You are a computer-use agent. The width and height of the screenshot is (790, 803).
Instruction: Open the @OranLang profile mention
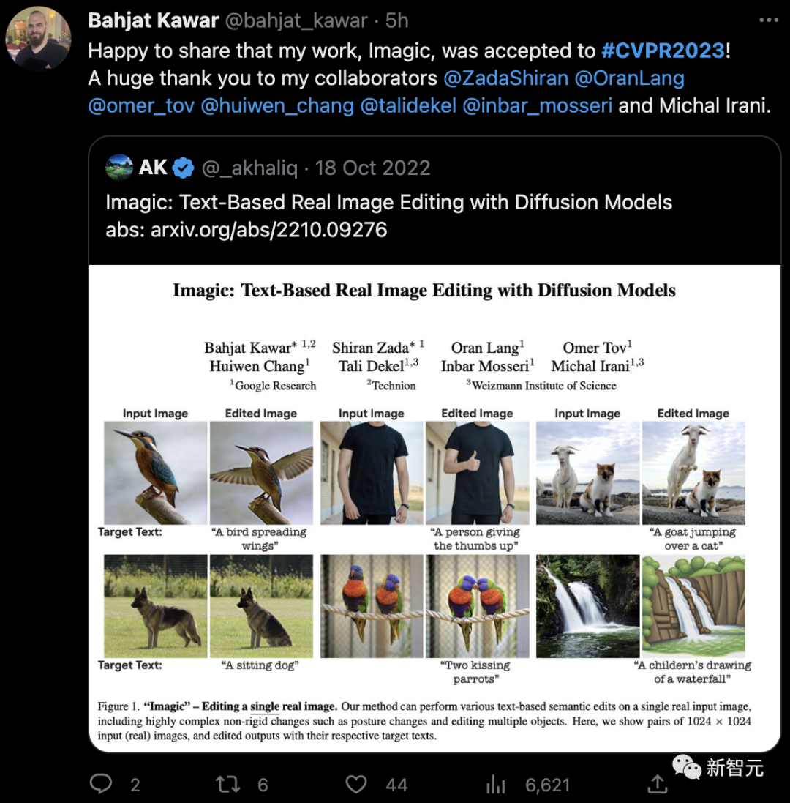tap(631, 78)
